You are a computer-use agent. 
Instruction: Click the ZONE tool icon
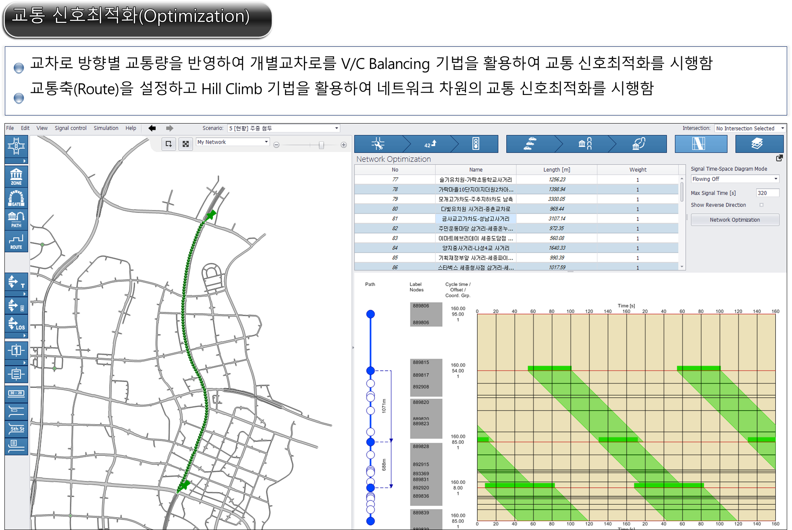[x=16, y=176]
